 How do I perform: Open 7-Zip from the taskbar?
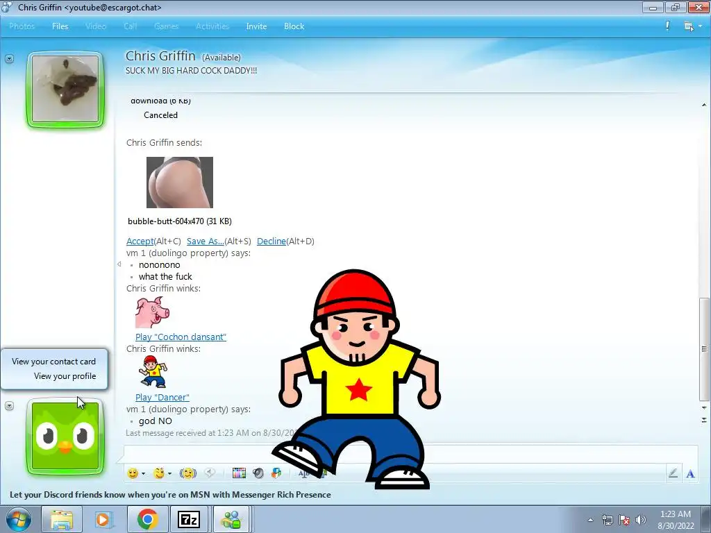(189, 519)
